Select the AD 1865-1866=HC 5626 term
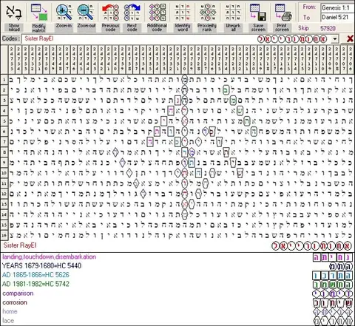Screen dimensions: 355x326 pyautogui.click(x=35, y=275)
